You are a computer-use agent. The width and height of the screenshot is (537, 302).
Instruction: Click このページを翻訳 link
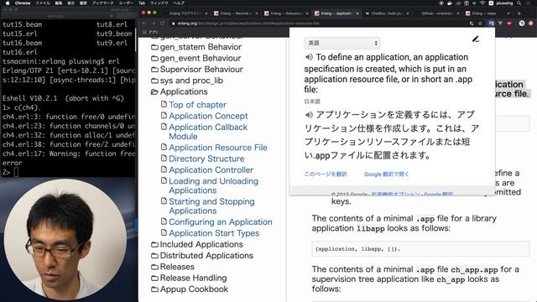click(x=326, y=174)
